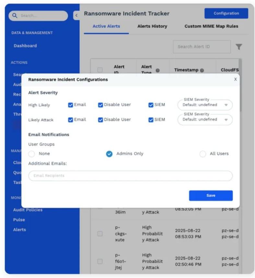Open Audit Policies in the sidebar
Viewport: 255px width, 278px height.
coord(28,210)
